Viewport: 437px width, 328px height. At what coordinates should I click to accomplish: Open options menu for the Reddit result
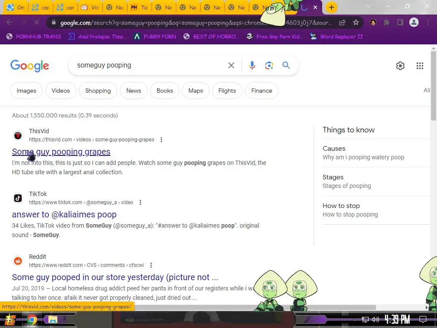[151, 265]
